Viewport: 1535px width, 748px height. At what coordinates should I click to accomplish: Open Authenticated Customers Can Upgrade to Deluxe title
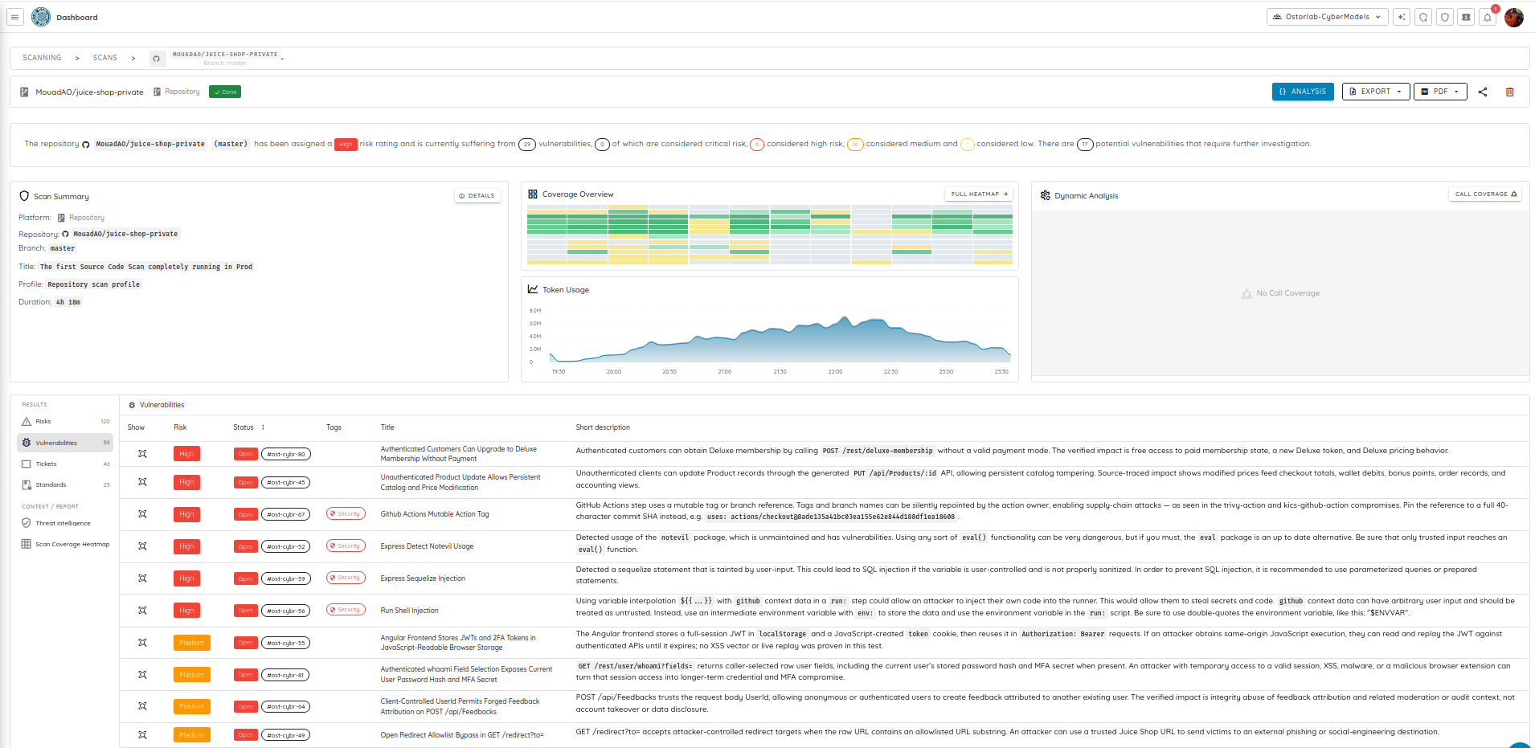pyautogui.click(x=458, y=454)
